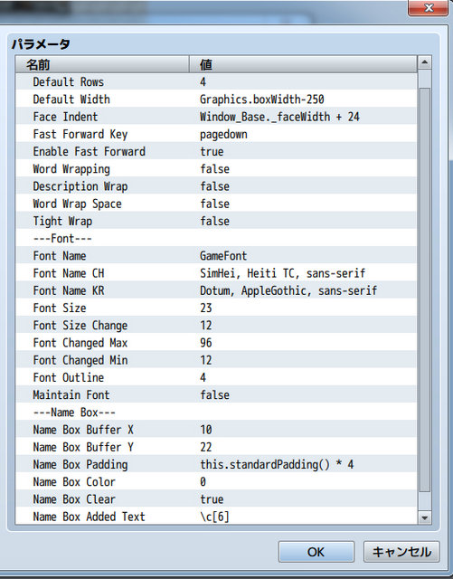
Task: Click the キャンセル button
Action: click(401, 552)
